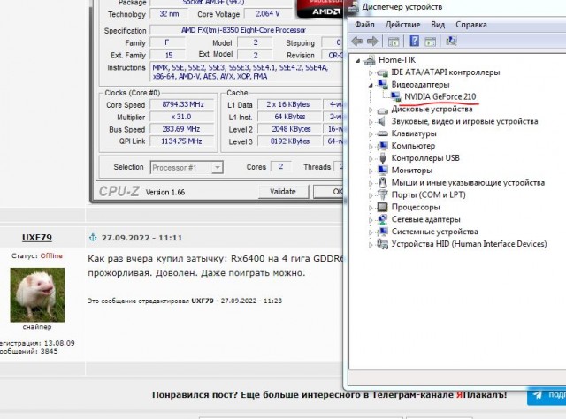This screenshot has height=419, width=566.
Task: Open the Действие menu
Action: (402, 25)
